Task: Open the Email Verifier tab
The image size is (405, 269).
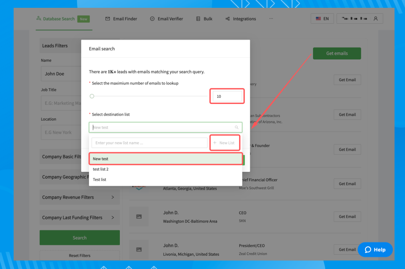Action: tap(167, 19)
